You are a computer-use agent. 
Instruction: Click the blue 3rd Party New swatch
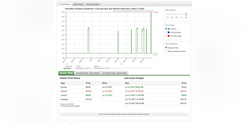pos(169,32)
